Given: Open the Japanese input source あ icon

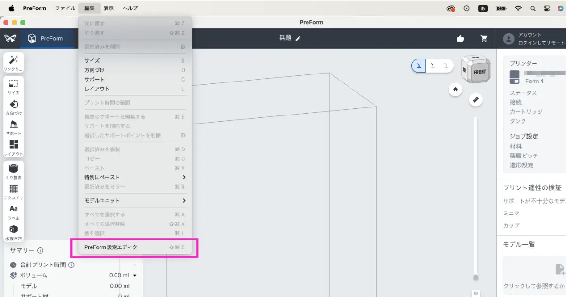Looking at the screenshot, I should 483,8.
